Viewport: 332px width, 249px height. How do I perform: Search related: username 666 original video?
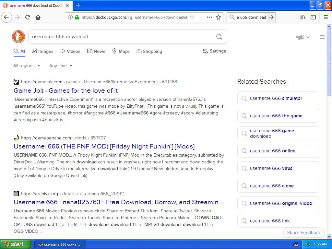278,203
